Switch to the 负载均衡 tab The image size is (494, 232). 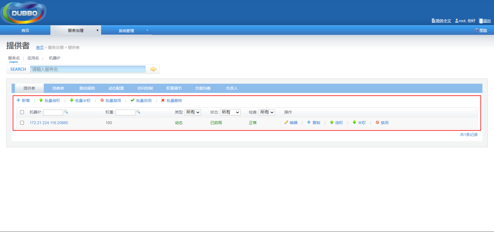tap(202, 88)
